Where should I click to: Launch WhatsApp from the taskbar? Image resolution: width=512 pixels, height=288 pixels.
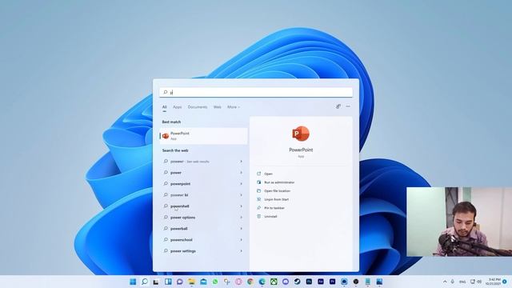(x=215, y=282)
